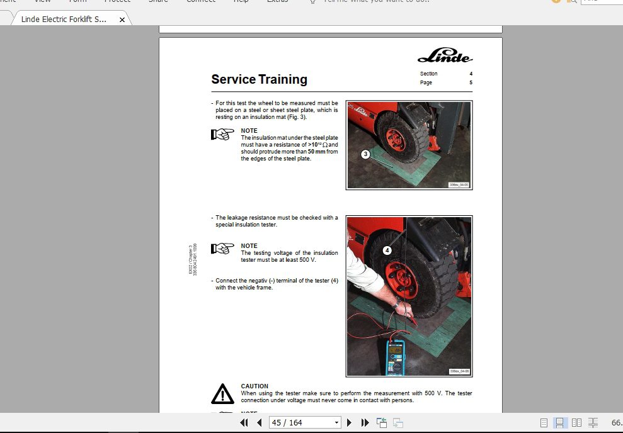The height and width of the screenshot is (433, 623).
Task: Click the previous view icon
Action: click(381, 422)
